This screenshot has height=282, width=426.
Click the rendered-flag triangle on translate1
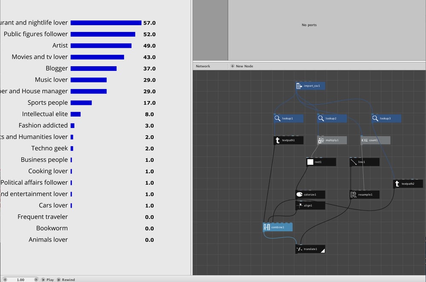pyautogui.click(x=323, y=251)
